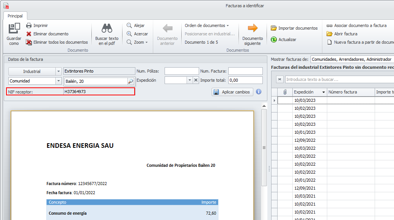The height and width of the screenshot is (220, 394).
Task: Open Orden de documentos dropdown
Action: pyautogui.click(x=207, y=25)
